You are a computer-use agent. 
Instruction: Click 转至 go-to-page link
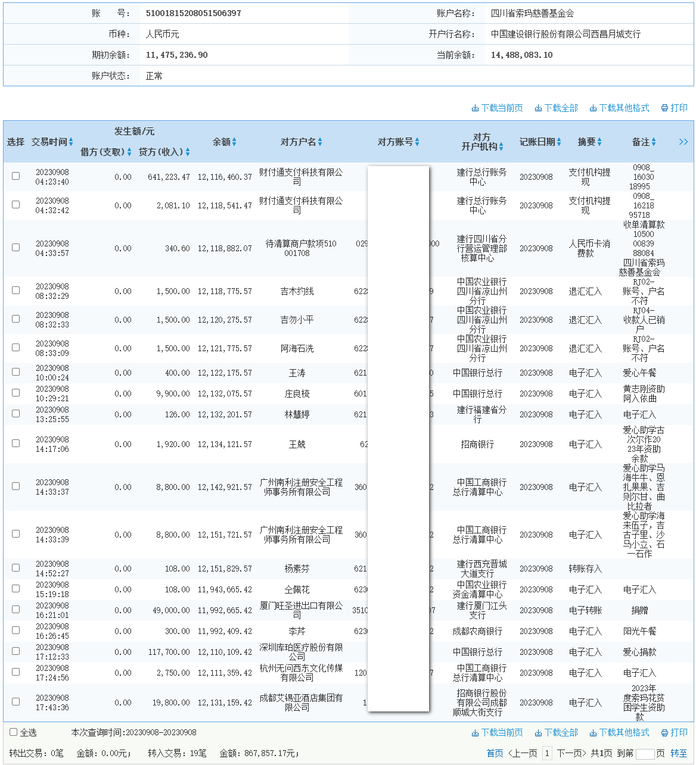point(679,753)
